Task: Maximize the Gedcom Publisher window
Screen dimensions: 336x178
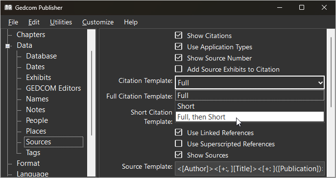Action: 302,8
